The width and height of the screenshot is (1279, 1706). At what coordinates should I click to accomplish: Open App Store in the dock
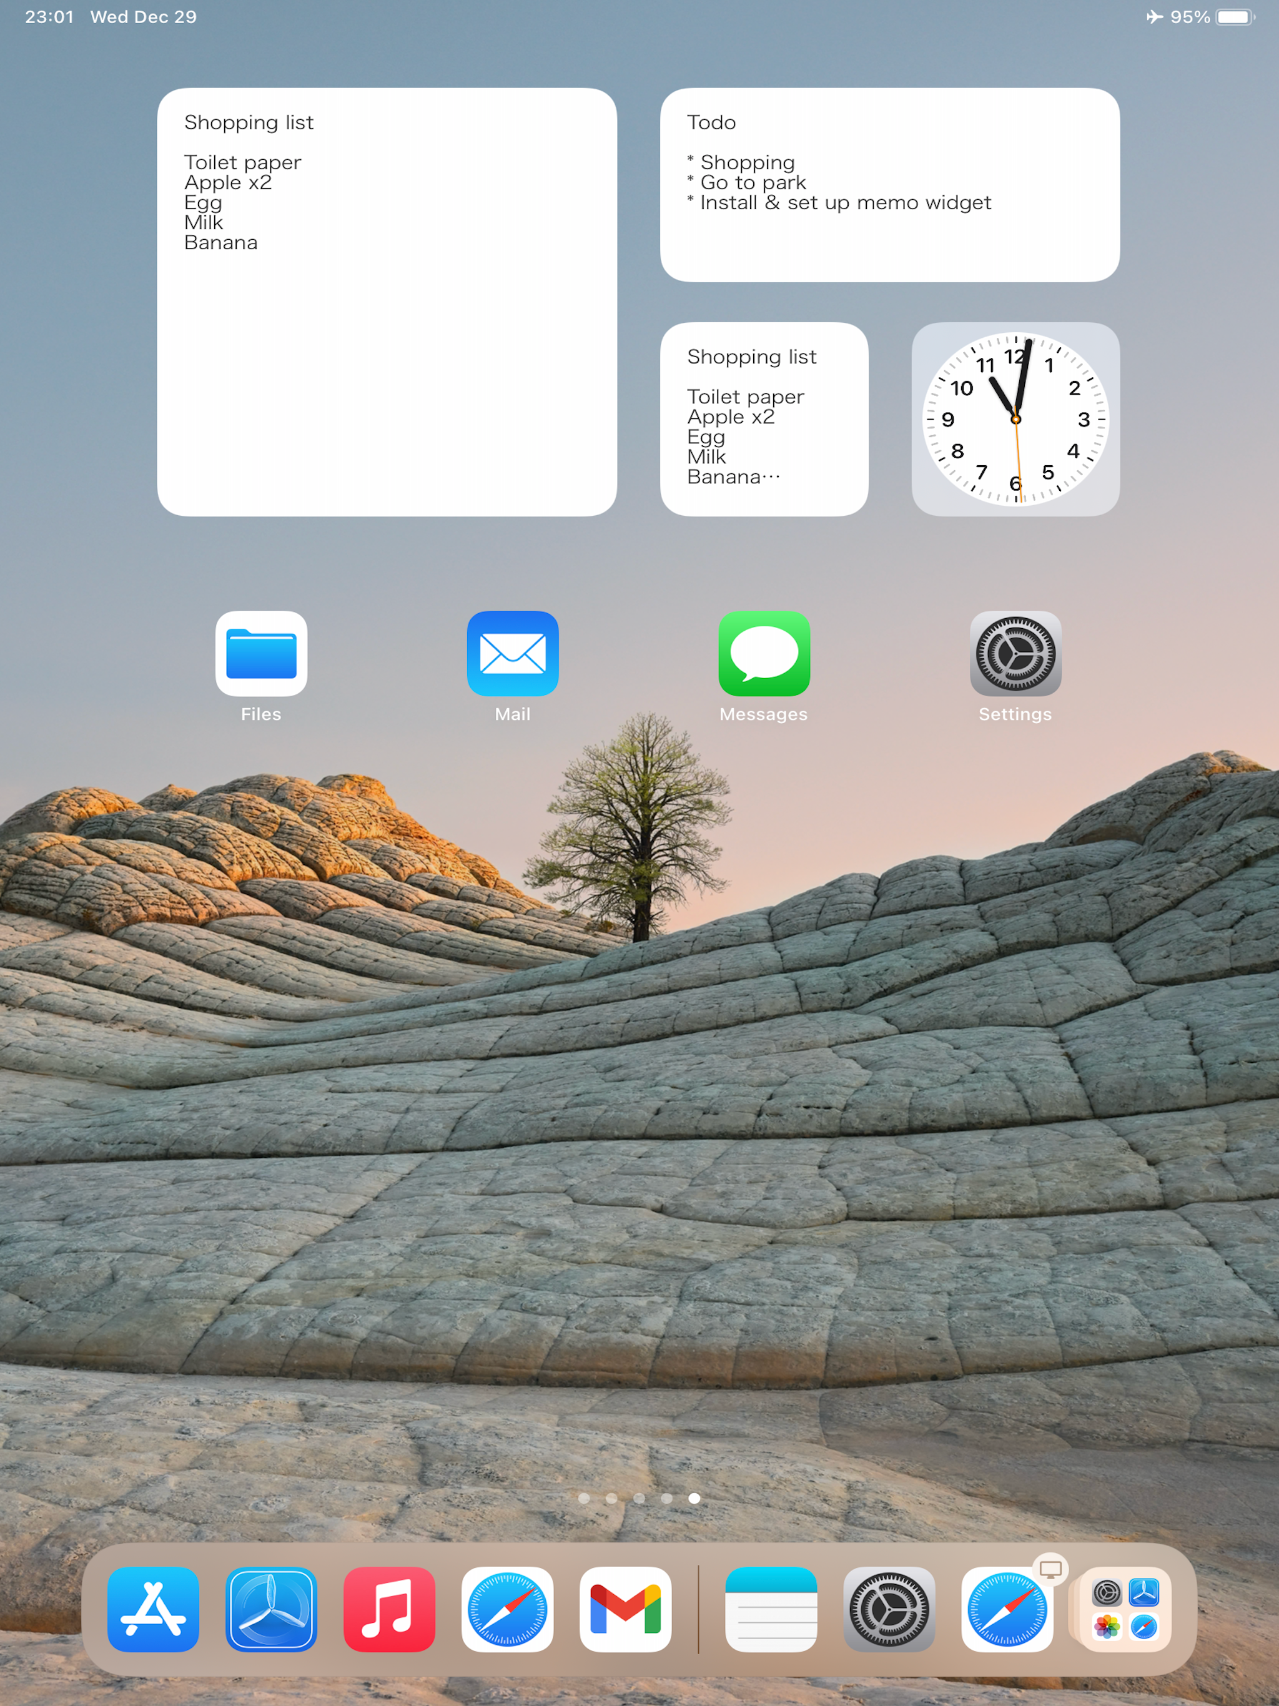154,1609
